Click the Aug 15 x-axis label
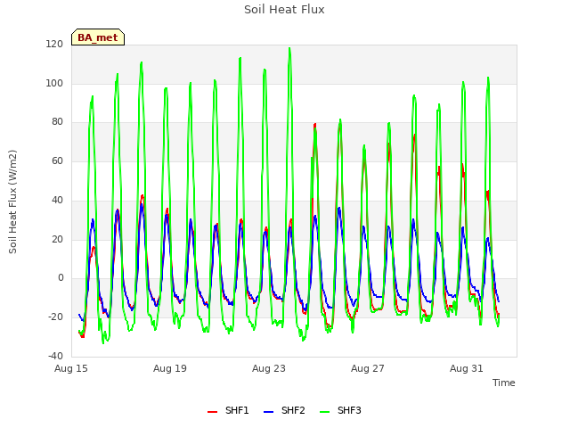 point(71,368)
